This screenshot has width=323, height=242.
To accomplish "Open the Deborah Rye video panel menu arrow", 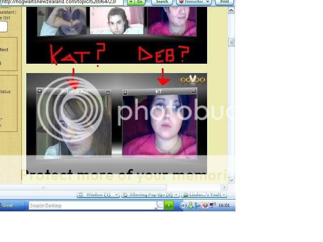I will point(40,91).
